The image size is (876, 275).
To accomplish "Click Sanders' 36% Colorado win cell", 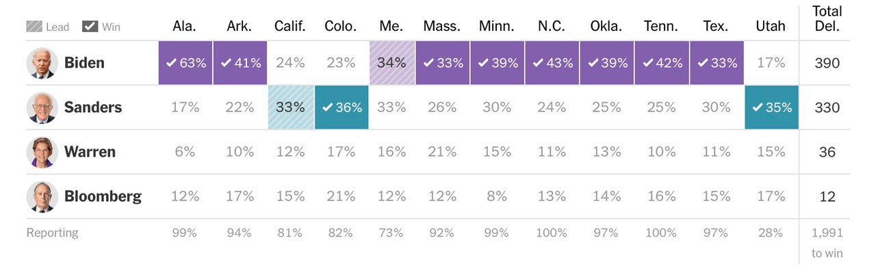I will (342, 107).
